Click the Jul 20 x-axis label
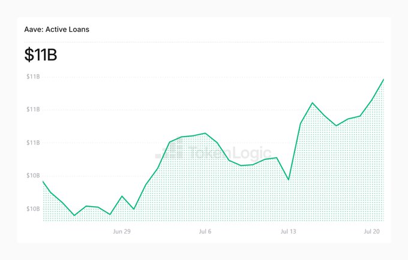Viewport: 408px width, 260px height. pos(371,231)
